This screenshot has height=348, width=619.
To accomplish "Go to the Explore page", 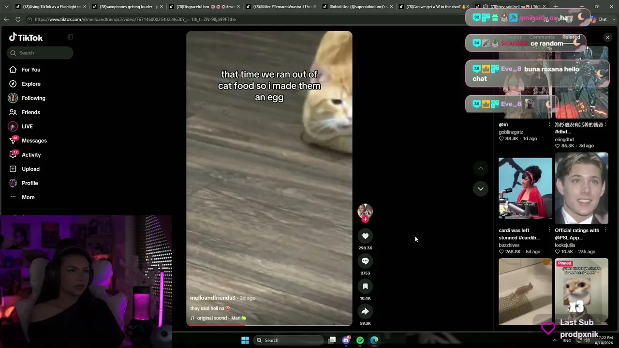I will coord(31,84).
